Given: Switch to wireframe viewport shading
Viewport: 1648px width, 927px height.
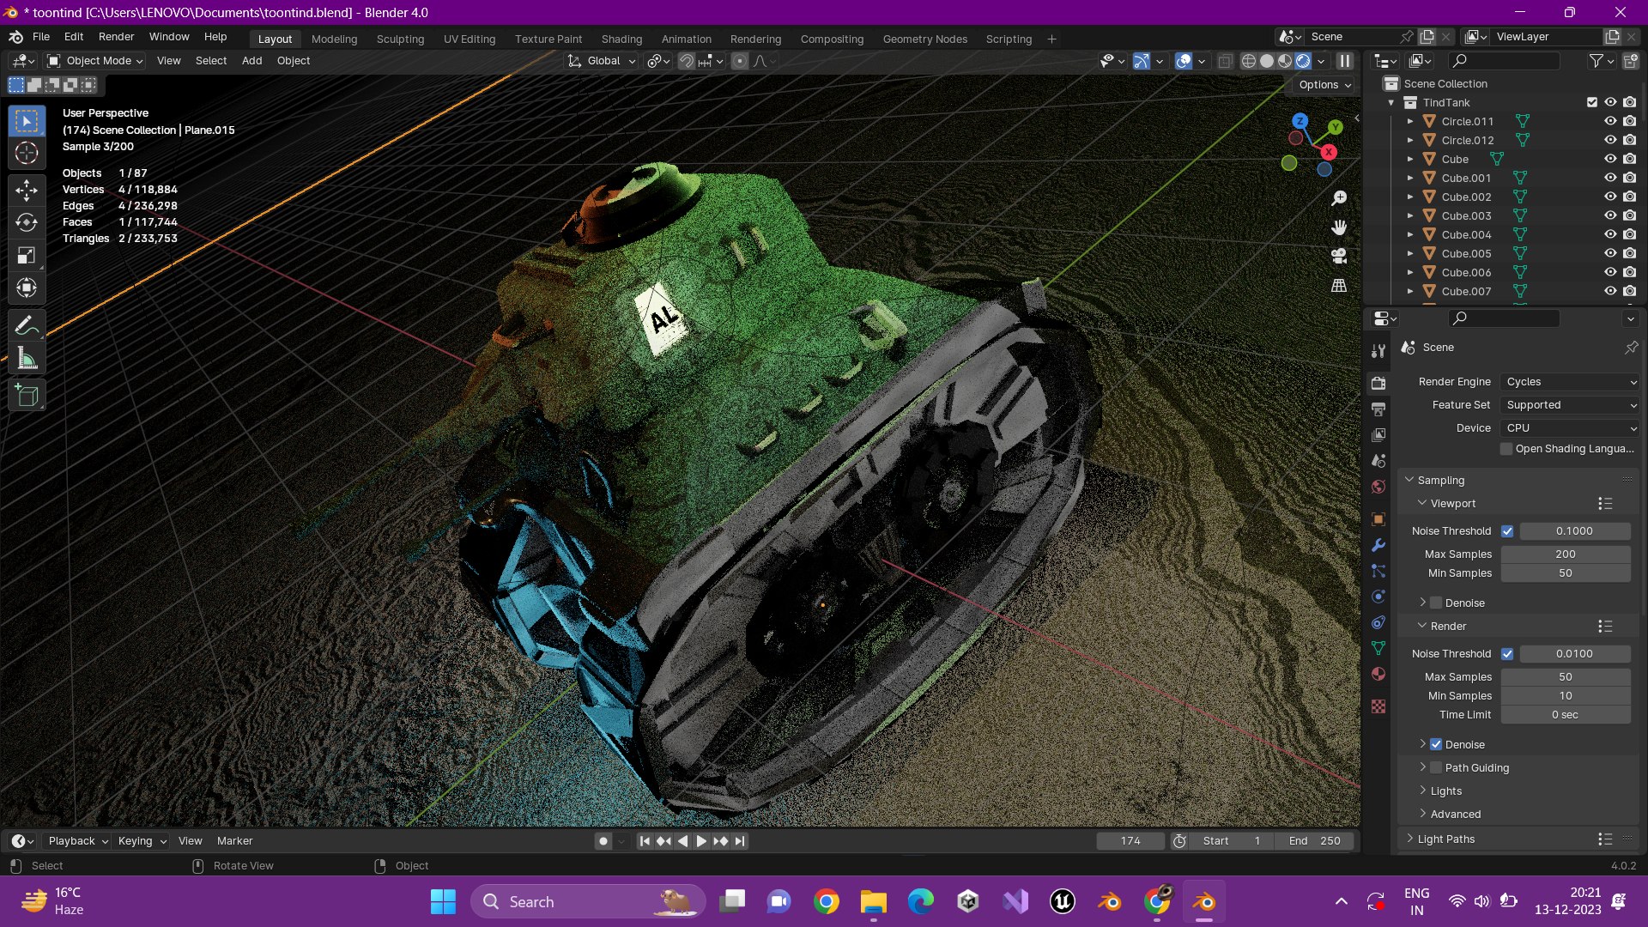Looking at the screenshot, I should [x=1249, y=61].
